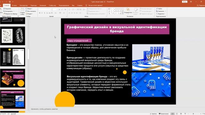205x115 pixels.
Task: Open the Layout (Макет) dropdown
Action: [x=29, y=9]
